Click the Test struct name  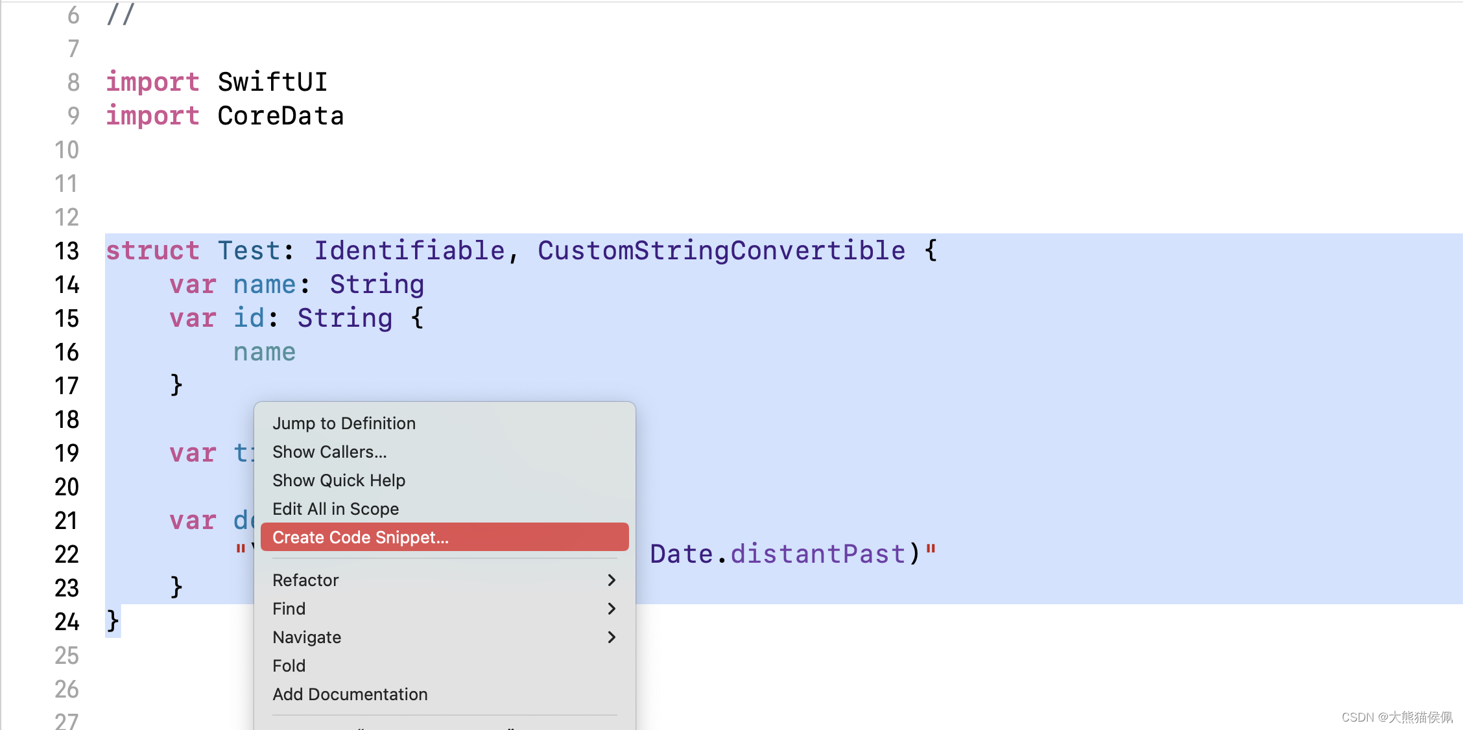249,251
